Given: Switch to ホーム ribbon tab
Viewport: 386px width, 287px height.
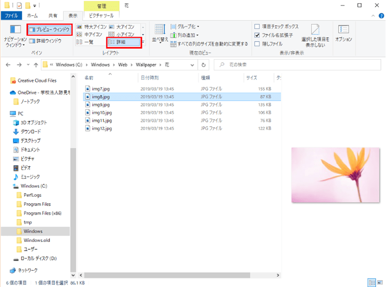Looking at the screenshot, I should click(x=32, y=15).
